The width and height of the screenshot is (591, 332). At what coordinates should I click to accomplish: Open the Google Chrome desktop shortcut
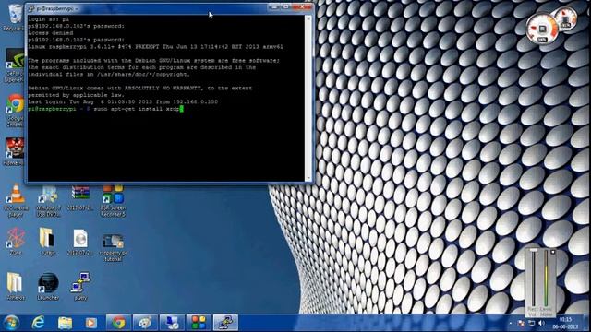click(x=15, y=110)
